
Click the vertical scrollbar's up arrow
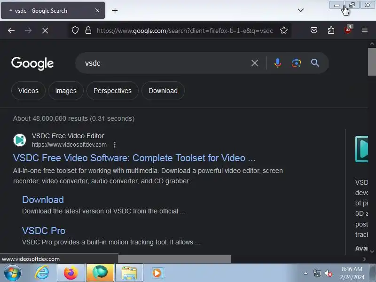coord(372,44)
